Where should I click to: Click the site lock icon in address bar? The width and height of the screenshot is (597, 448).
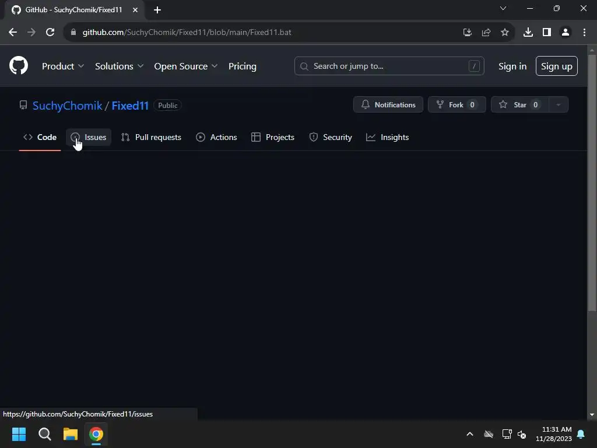[73, 33]
